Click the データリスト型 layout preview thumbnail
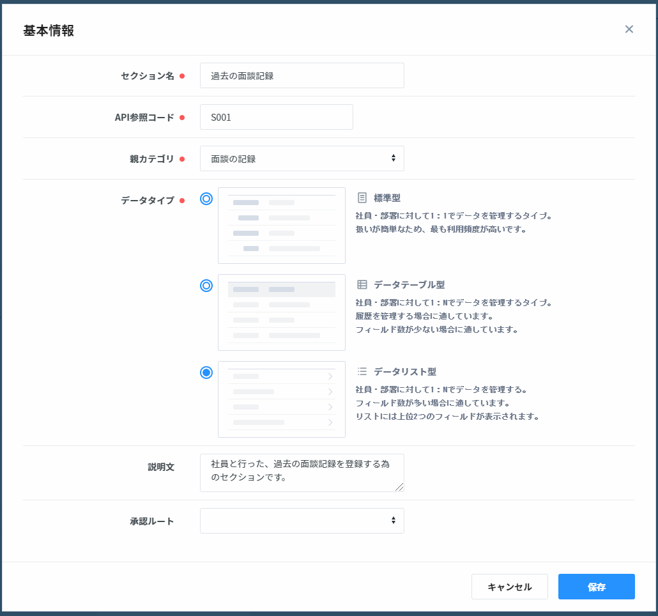 (x=282, y=399)
